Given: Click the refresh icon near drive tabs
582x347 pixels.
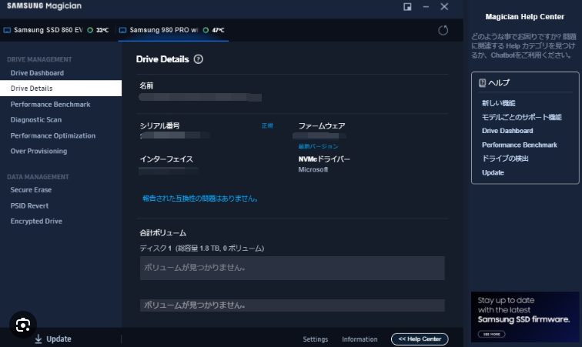Looking at the screenshot, I should pyautogui.click(x=443, y=30).
